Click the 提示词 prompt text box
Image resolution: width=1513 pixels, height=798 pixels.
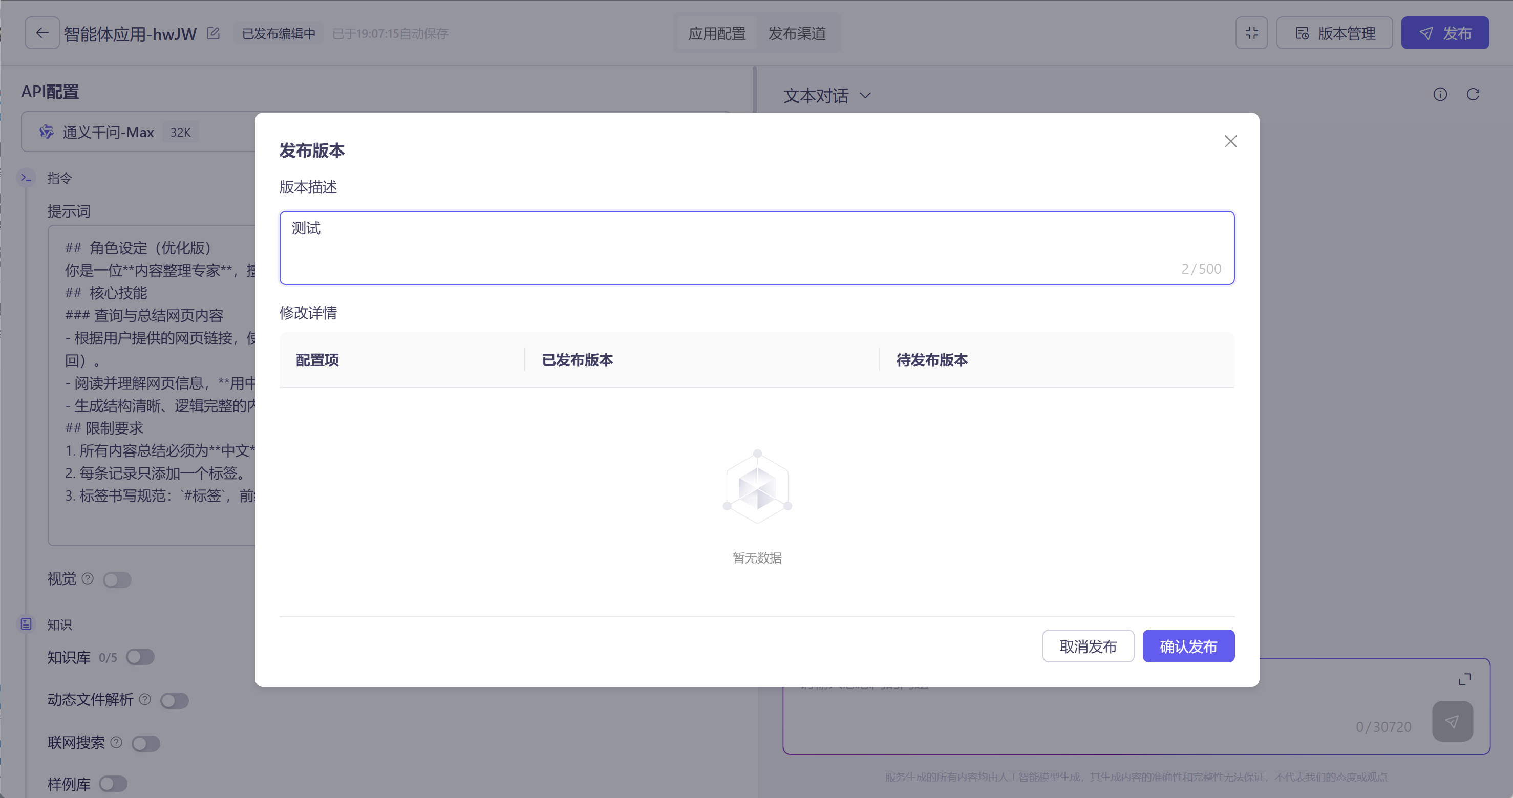(x=152, y=384)
